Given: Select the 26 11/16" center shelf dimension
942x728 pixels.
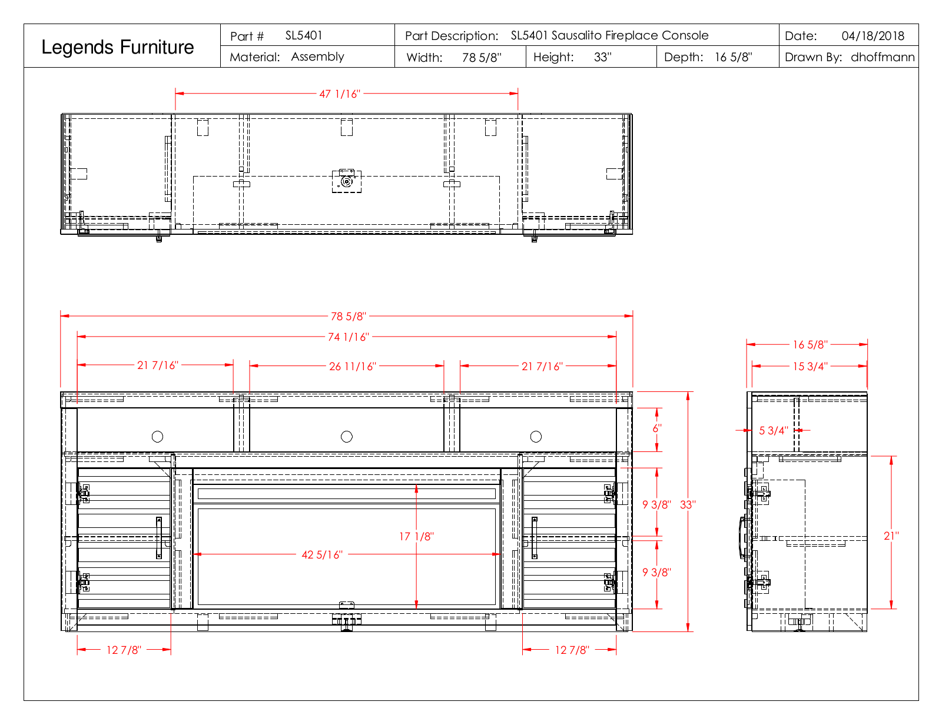Looking at the screenshot, I should (x=353, y=366).
